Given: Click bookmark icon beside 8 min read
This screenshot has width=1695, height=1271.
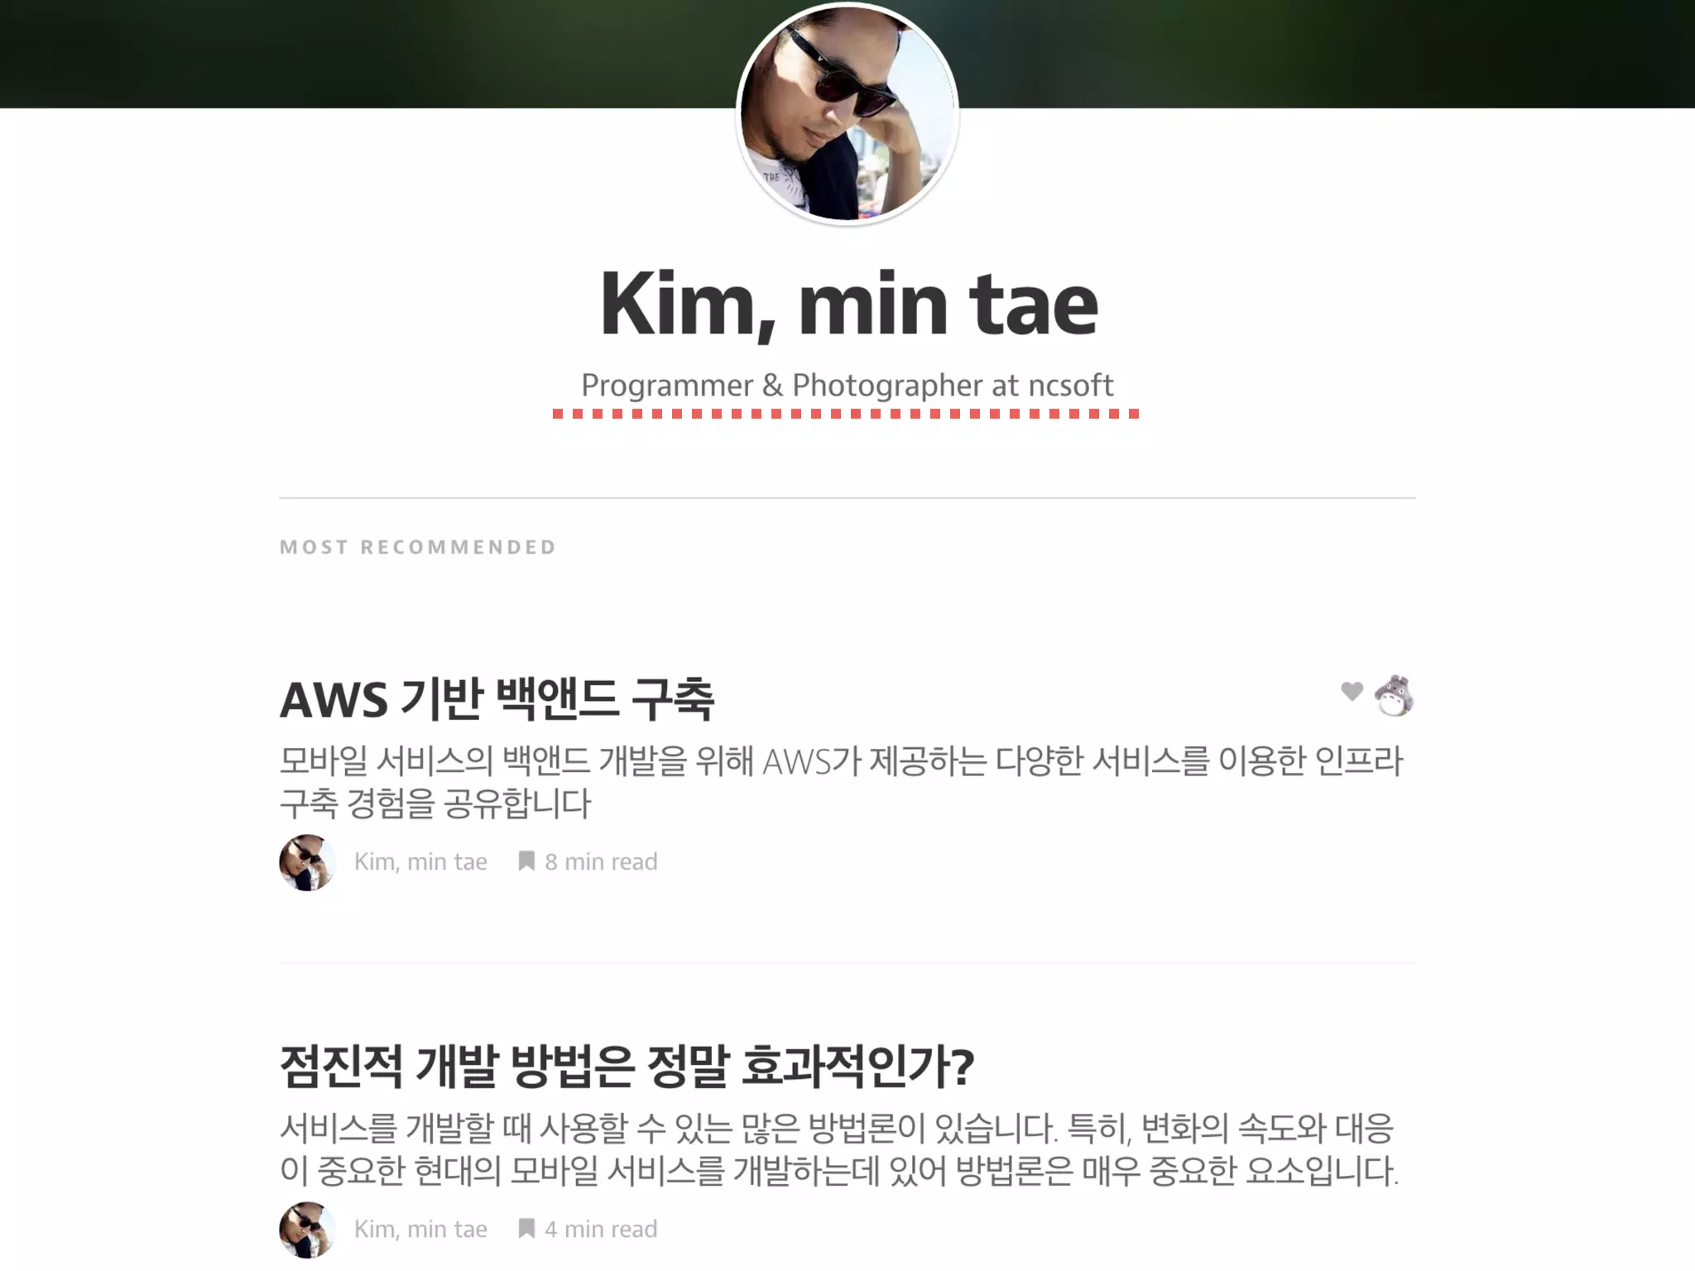Looking at the screenshot, I should tap(526, 861).
